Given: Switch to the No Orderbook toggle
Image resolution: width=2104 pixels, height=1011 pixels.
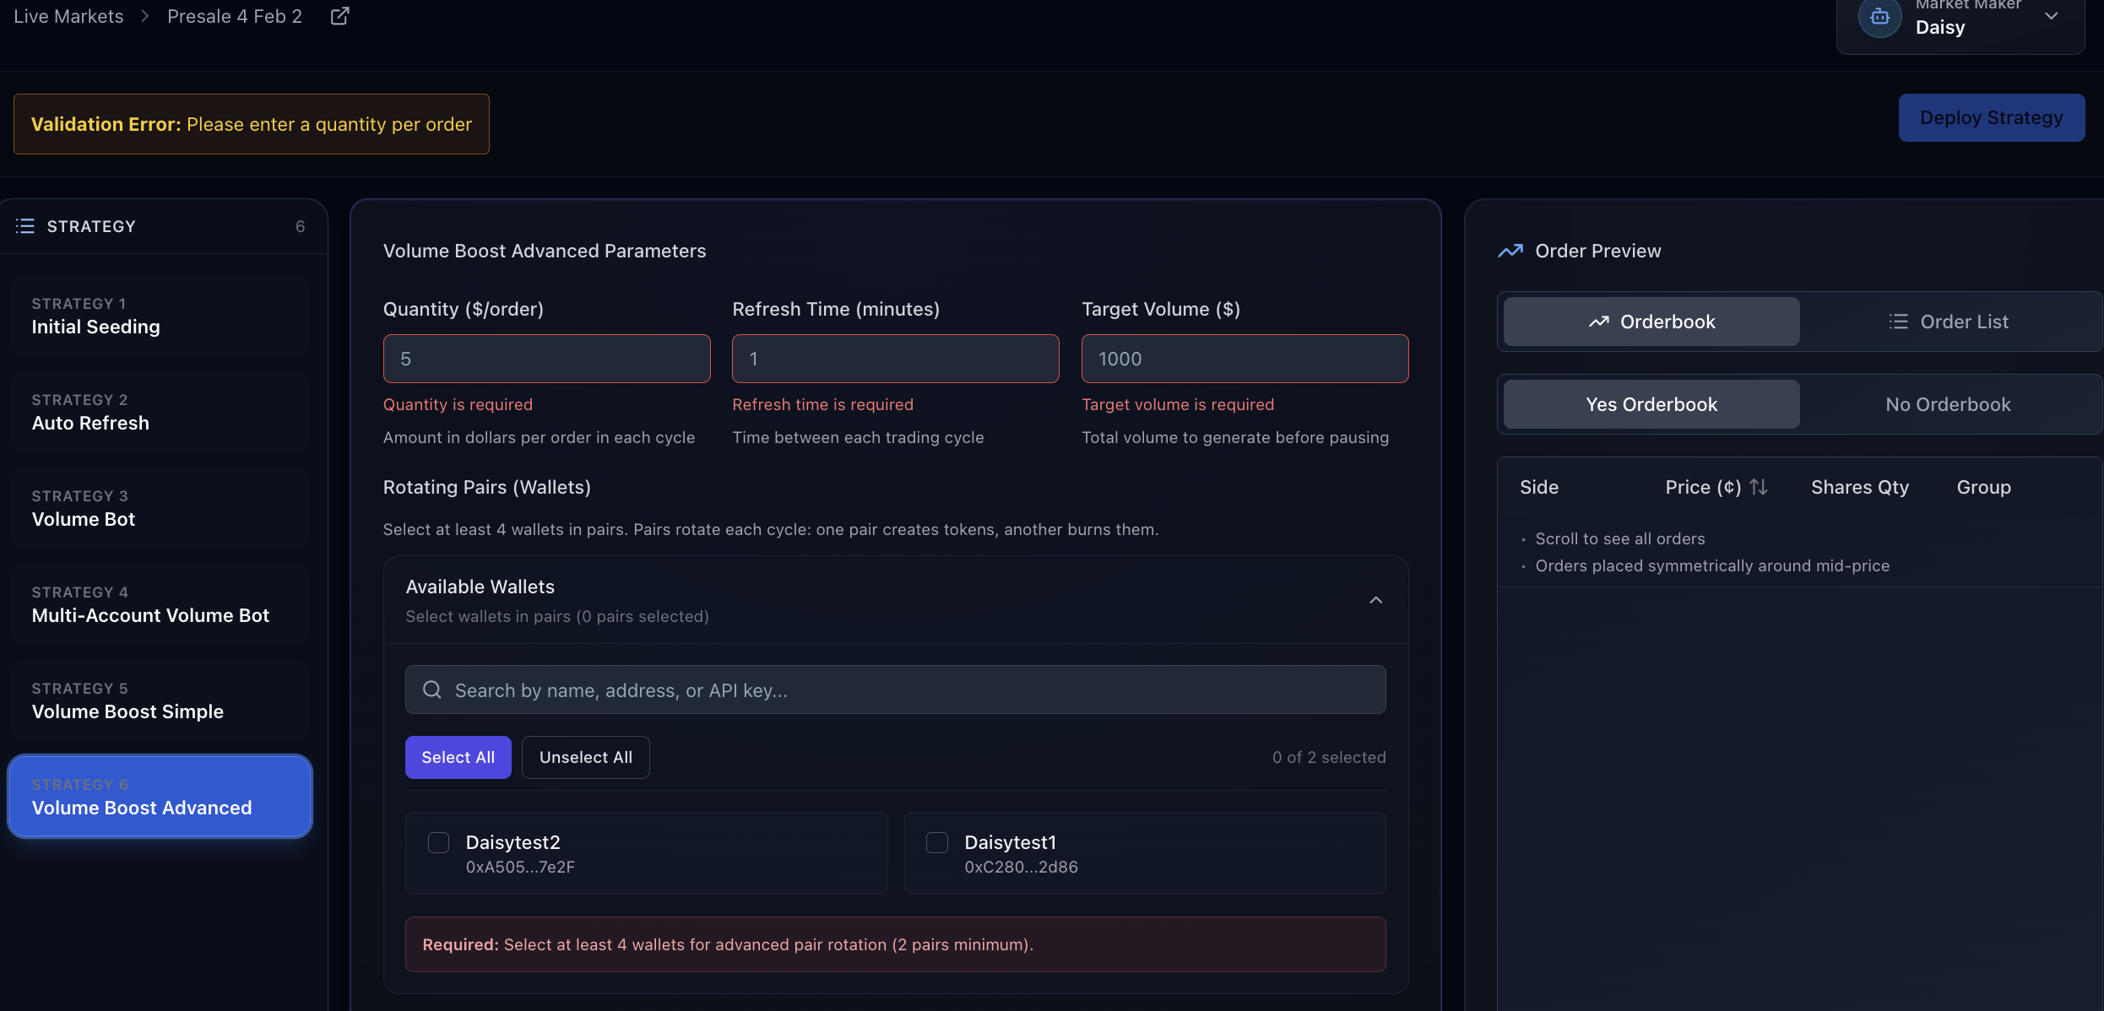Looking at the screenshot, I should click(x=1947, y=404).
